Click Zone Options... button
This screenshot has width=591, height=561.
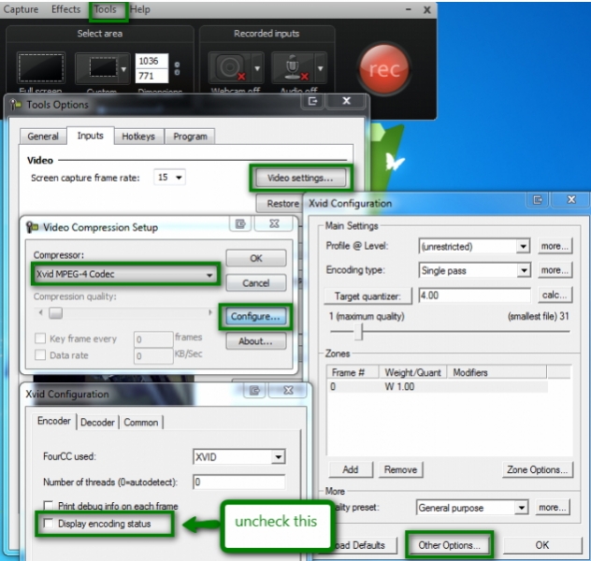coord(538,469)
